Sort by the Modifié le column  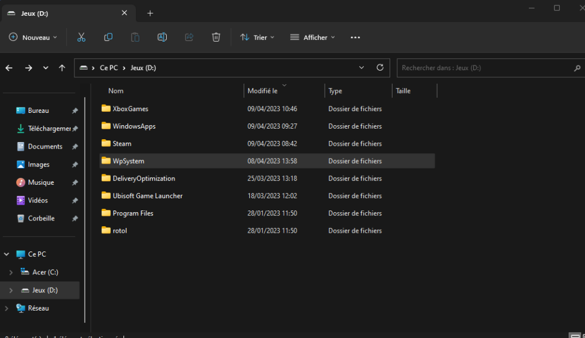(262, 91)
